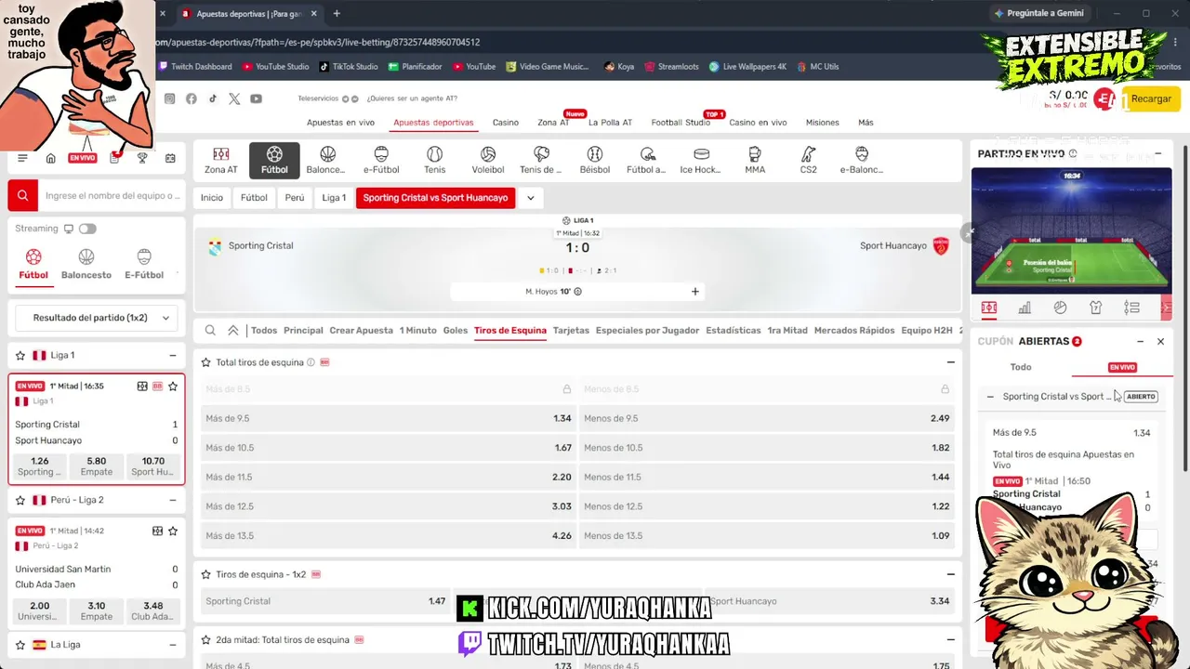This screenshot has height=669, width=1190.
Task: Click the EN VIVO button in left sidebar
Action: point(82,158)
